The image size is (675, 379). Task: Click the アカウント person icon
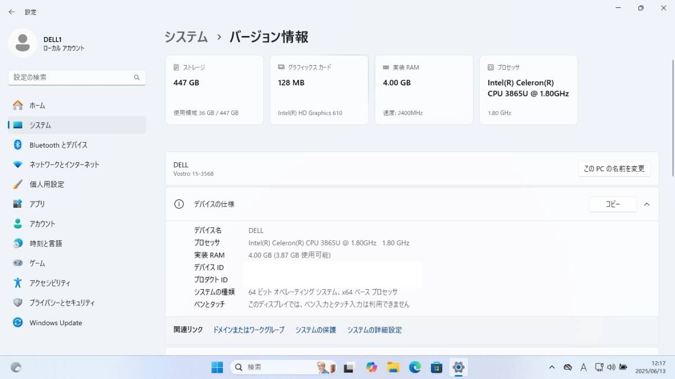pos(18,223)
